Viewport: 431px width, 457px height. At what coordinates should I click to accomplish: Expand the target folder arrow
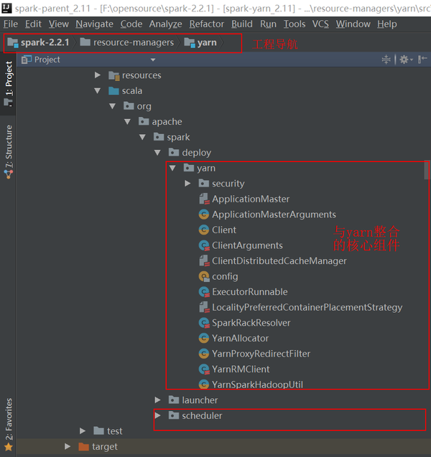(x=68, y=446)
